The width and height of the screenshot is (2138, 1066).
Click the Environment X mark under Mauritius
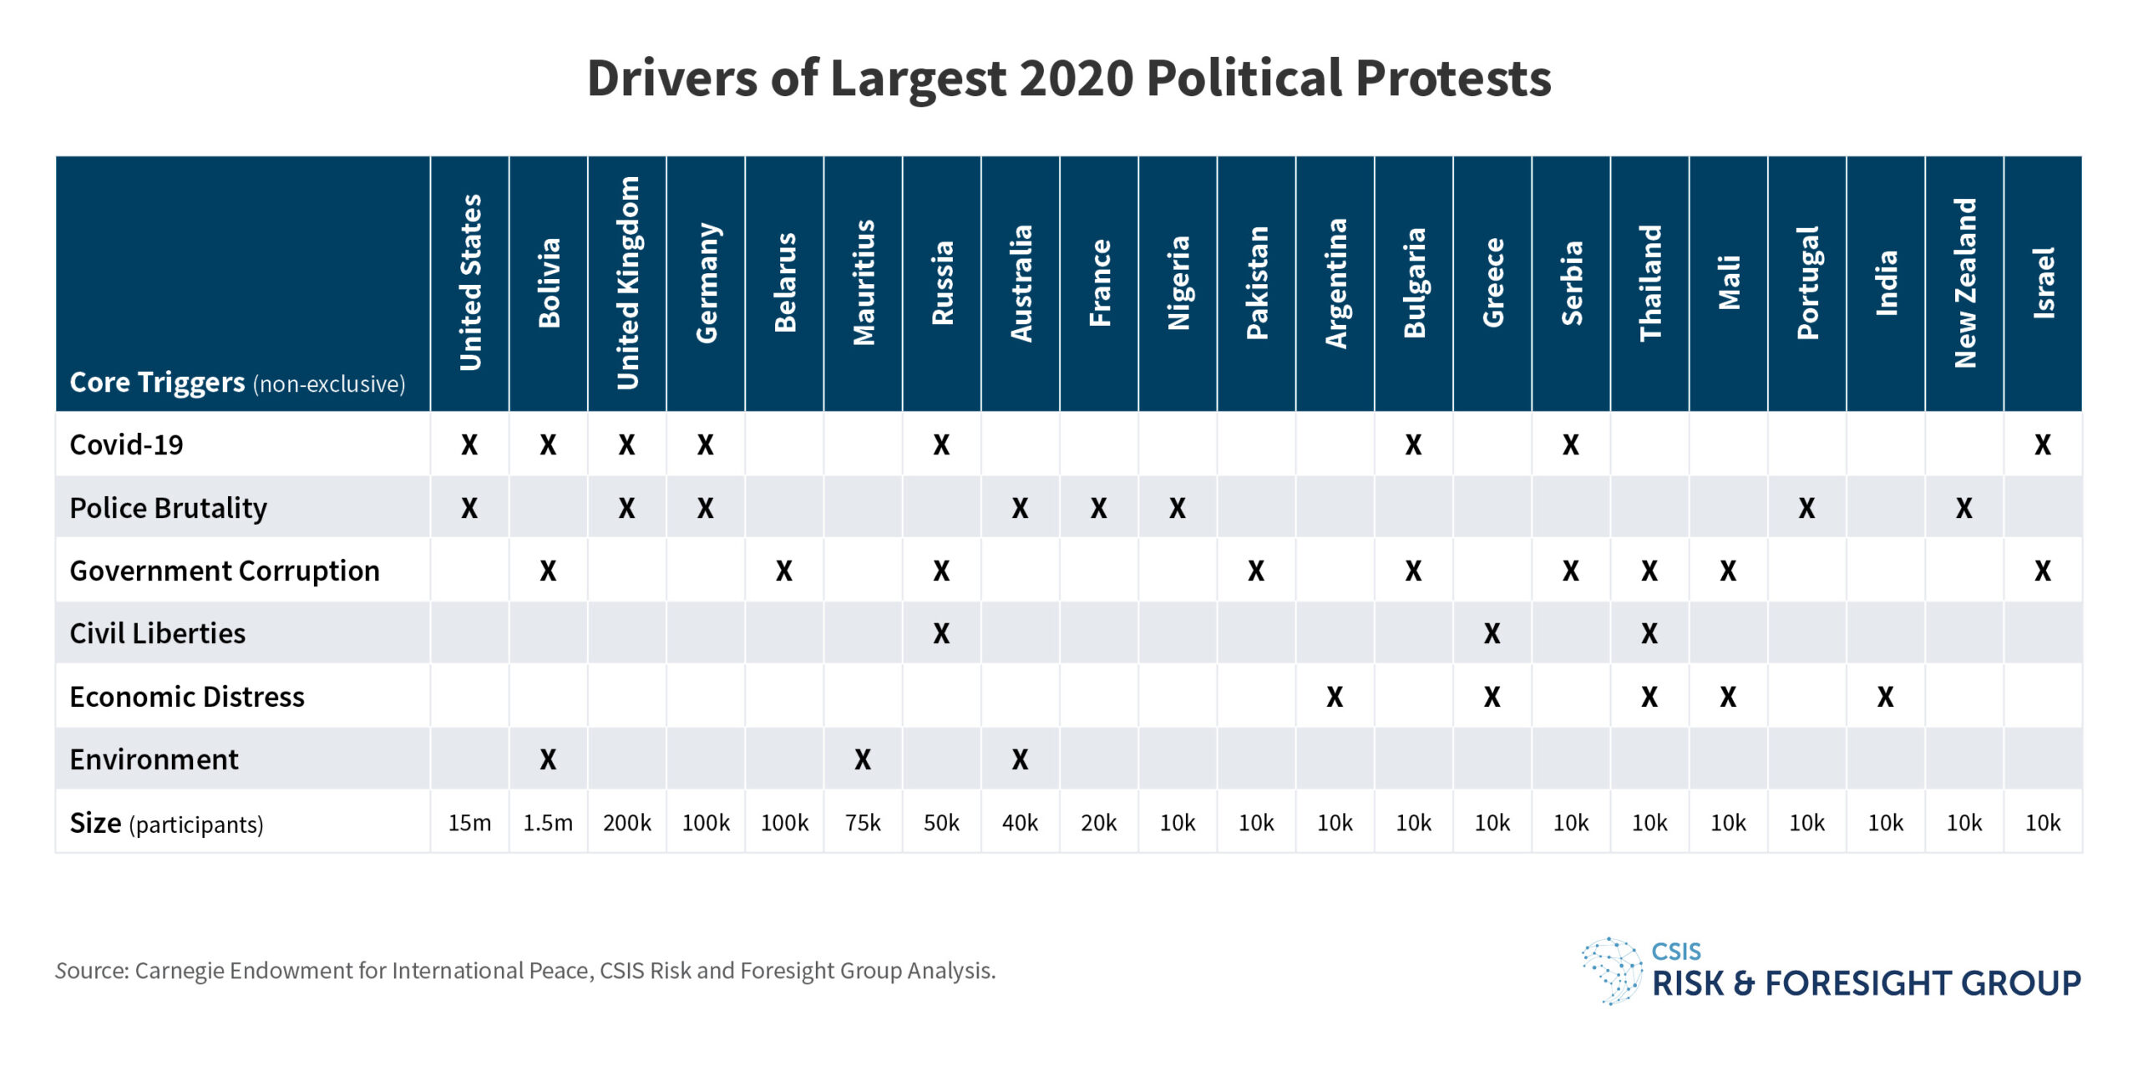point(863,759)
